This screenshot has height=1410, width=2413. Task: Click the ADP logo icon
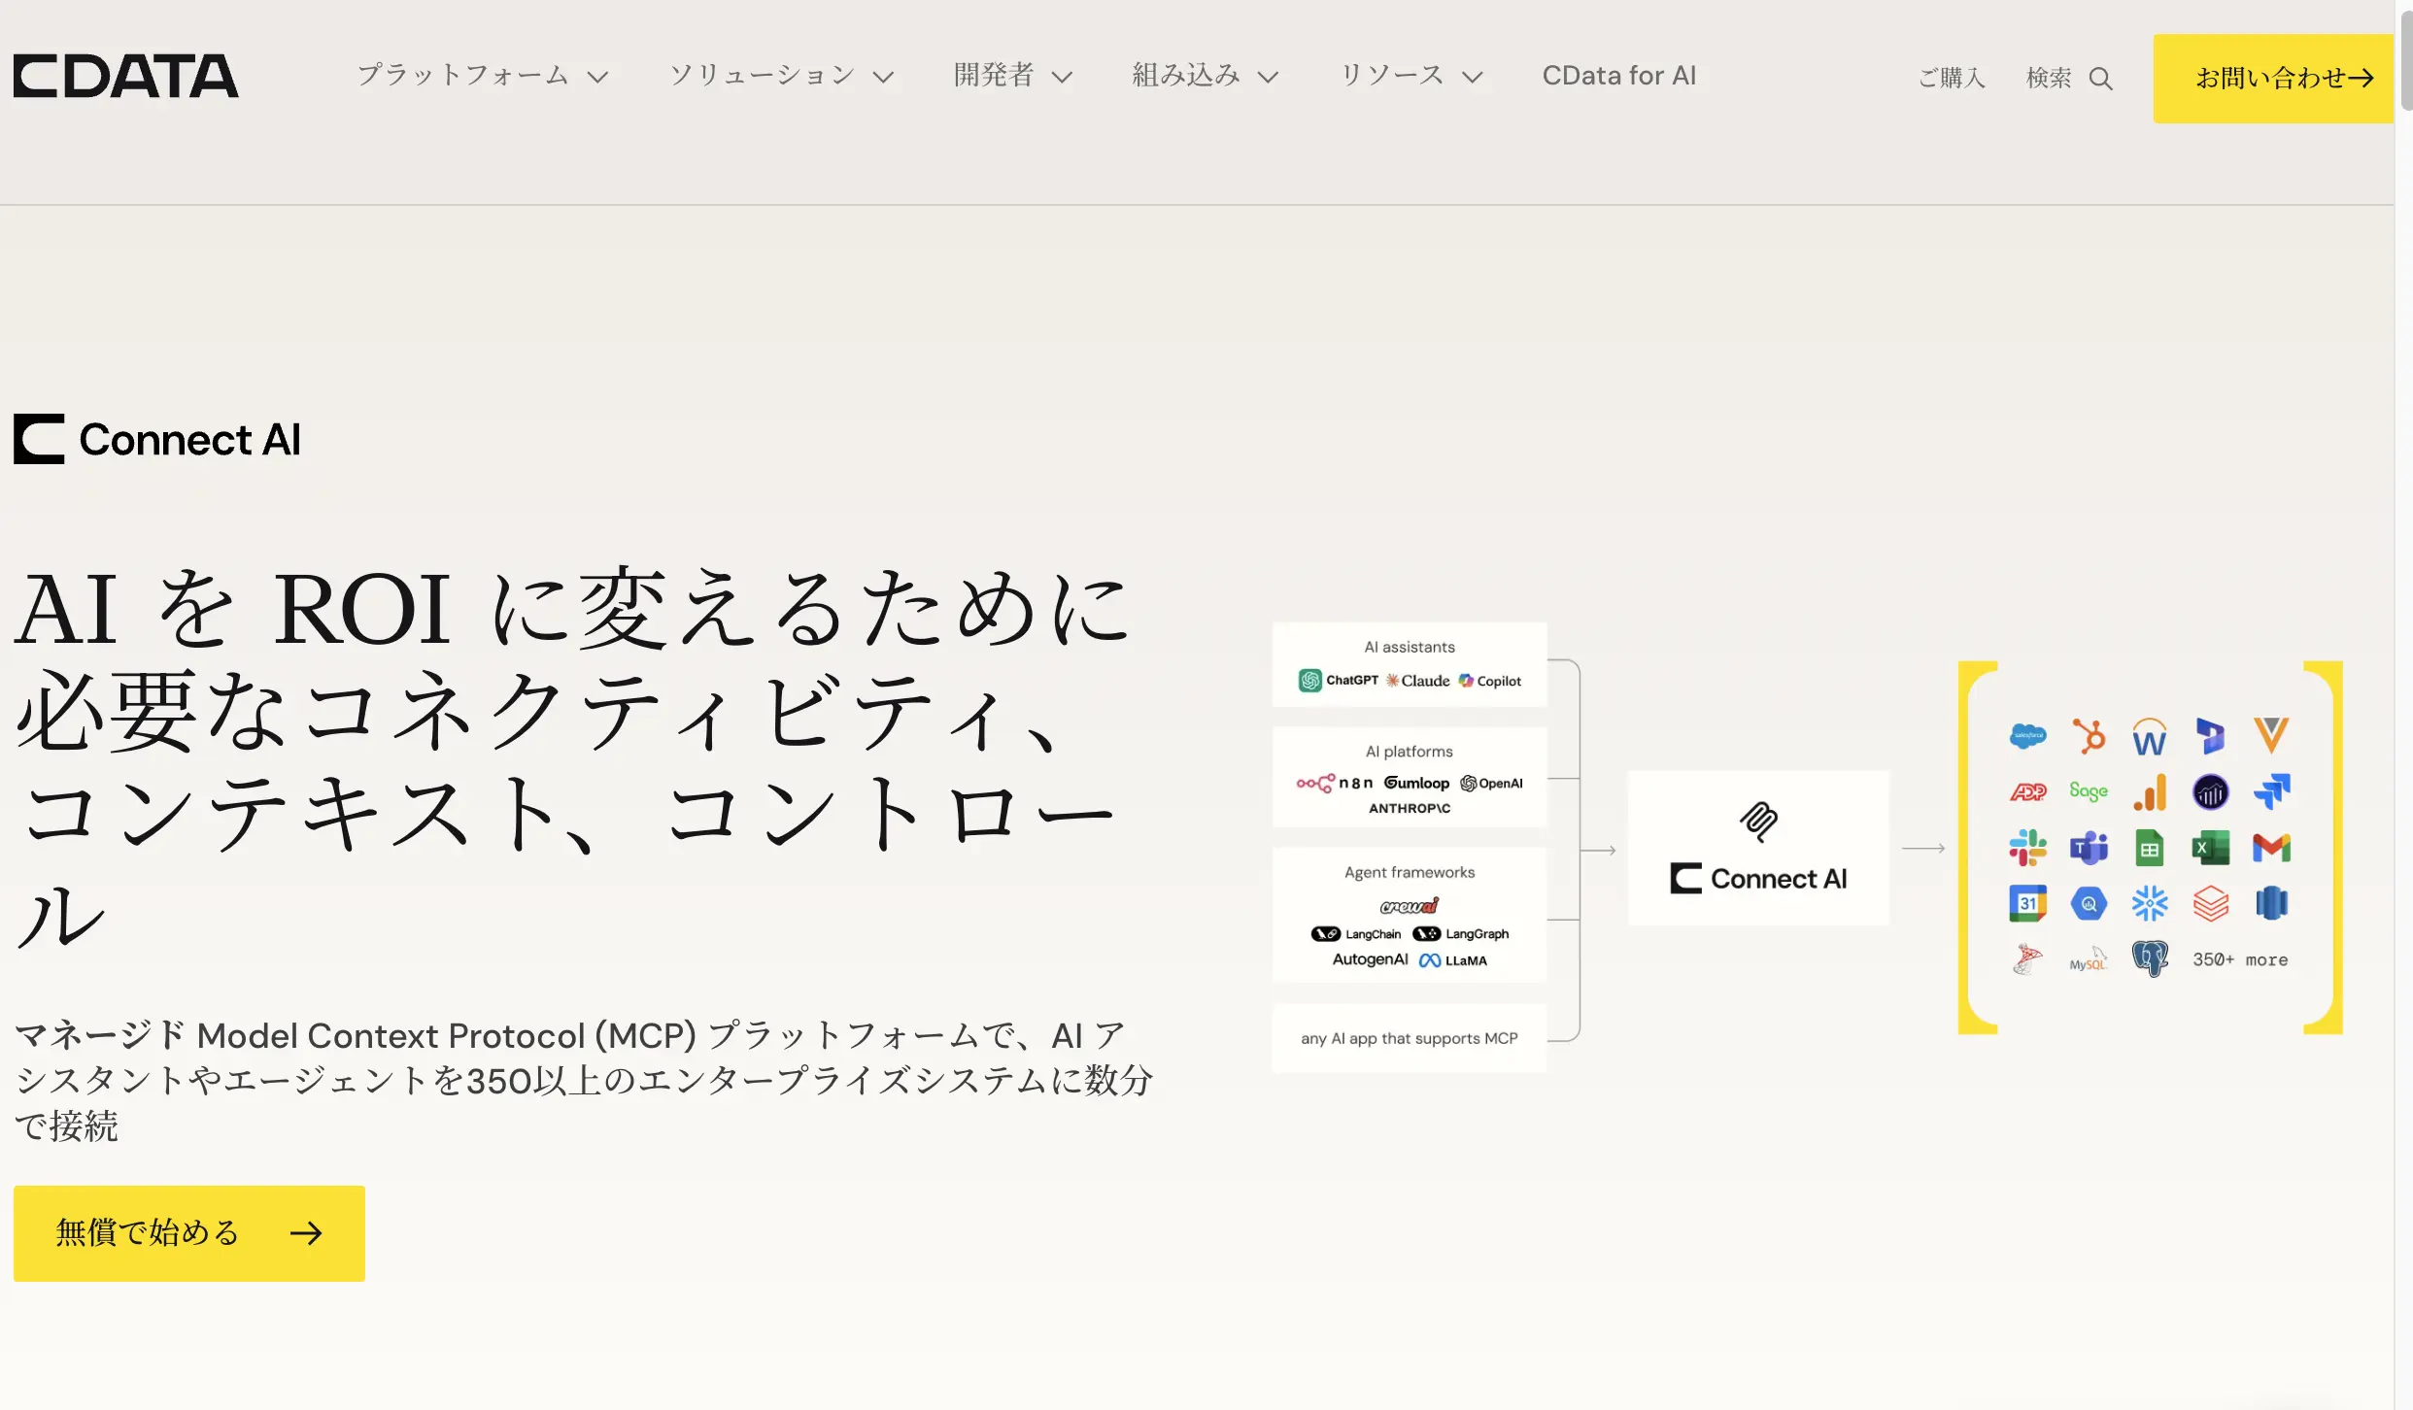tap(2027, 792)
